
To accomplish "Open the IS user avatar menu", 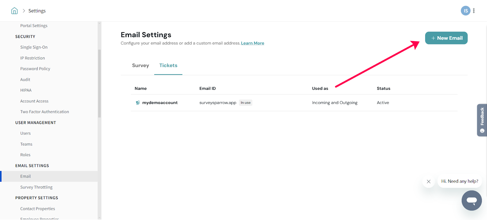I will [465, 11].
